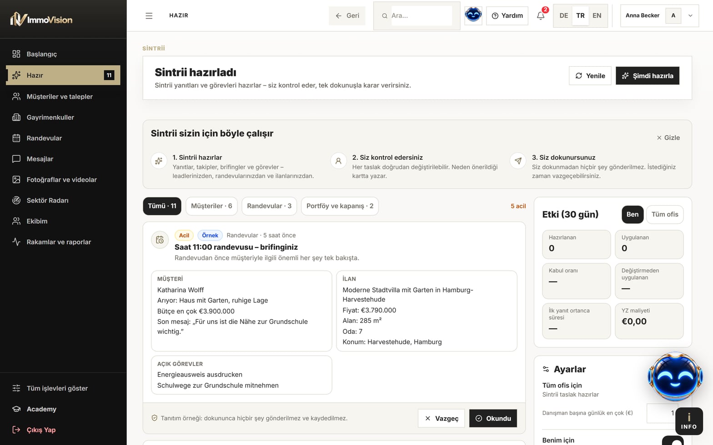Open Fotoğraflar ve videolar
Viewport: 713px width, 445px height.
pyautogui.click(x=63, y=179)
